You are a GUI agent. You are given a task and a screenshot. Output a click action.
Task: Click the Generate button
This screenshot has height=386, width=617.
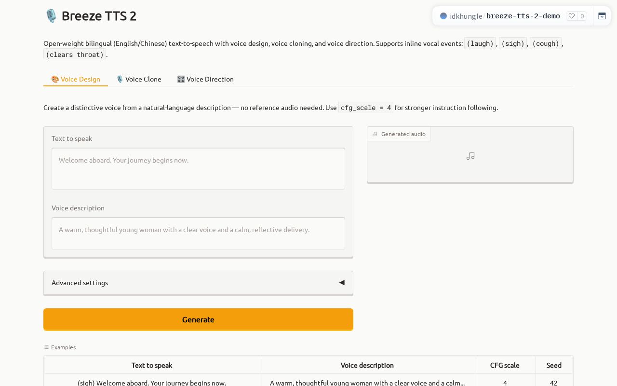[x=198, y=319]
